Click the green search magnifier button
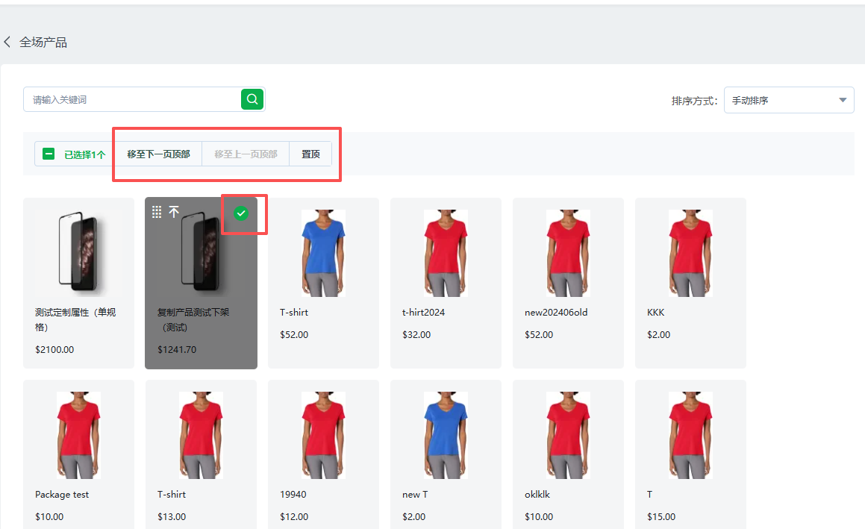Viewport: 865px width, 529px height. pyautogui.click(x=252, y=99)
